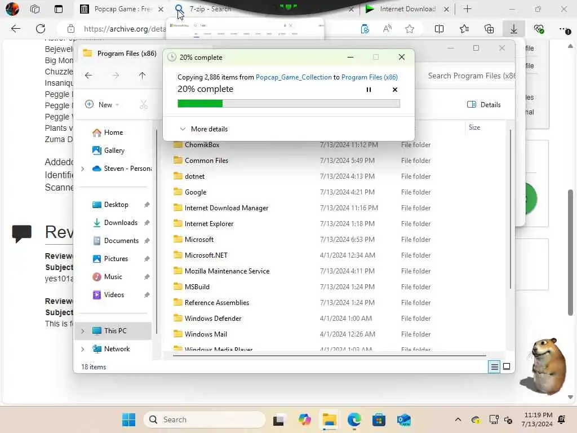
Task: Open Edge split screen view
Action: tap(439, 29)
